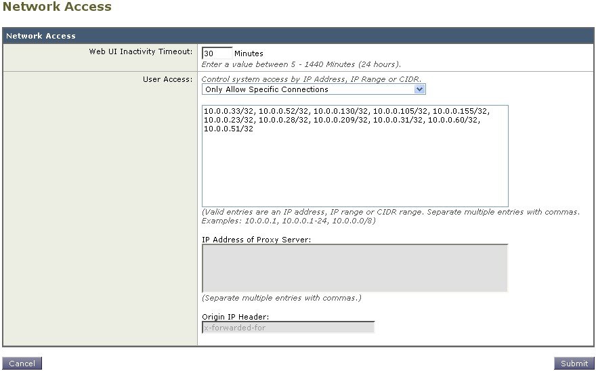Click the User Access label
This screenshot has width=596, height=371.
point(167,79)
